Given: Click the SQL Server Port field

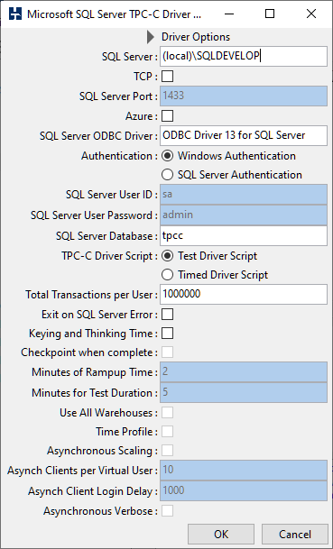Looking at the screenshot, I should point(244,96).
